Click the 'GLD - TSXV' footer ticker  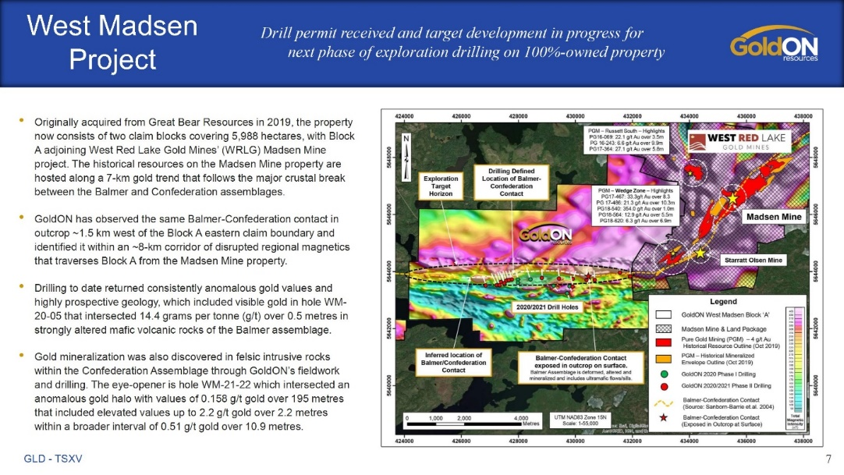[53, 459]
